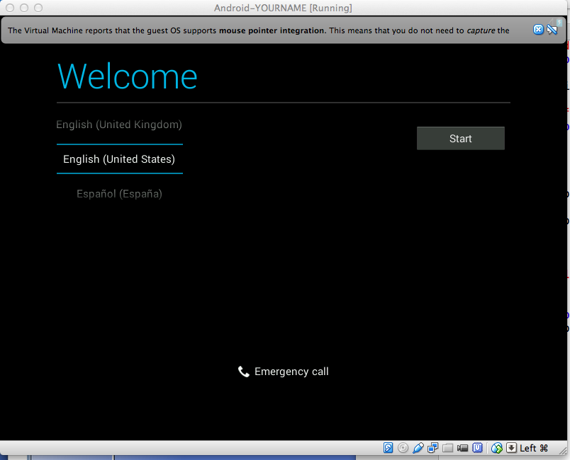Click the 'mouse pointer integration' notification text
This screenshot has width=570, height=460.
[x=272, y=30]
